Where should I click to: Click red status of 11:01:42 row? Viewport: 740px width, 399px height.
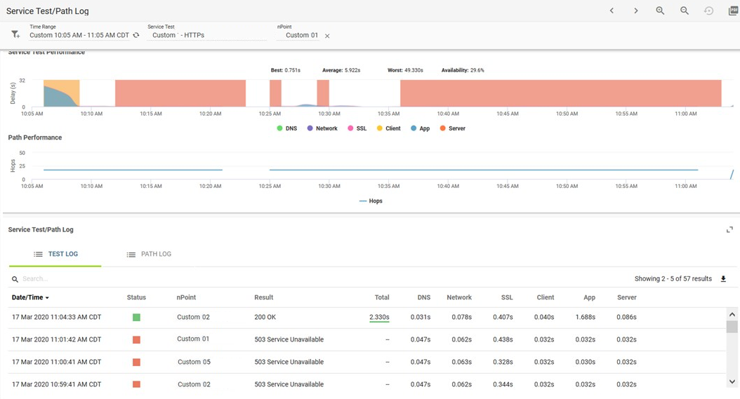[x=136, y=339]
